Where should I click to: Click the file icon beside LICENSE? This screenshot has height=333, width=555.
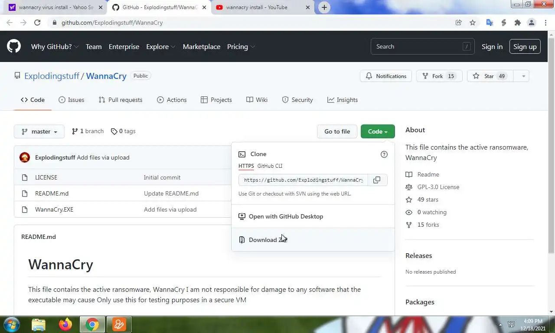25,177
